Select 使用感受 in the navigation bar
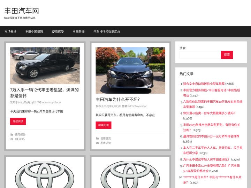The width and height of the screenshot is (251, 188). (x=58, y=32)
